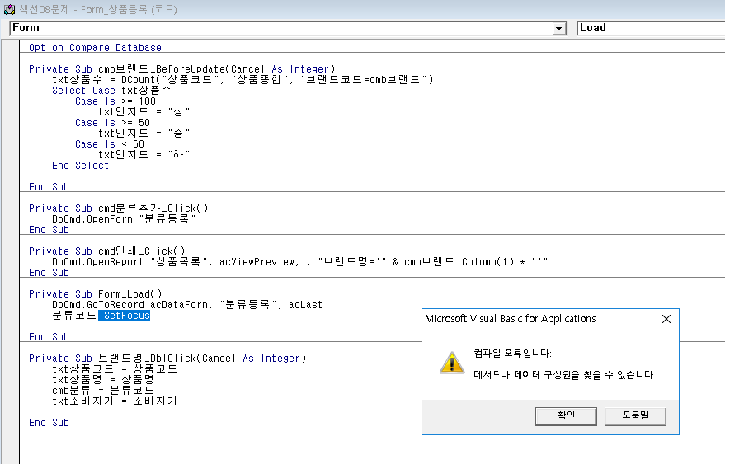
Task: Click the 브랜드명_DblClick procedure declaration
Action: point(167,359)
